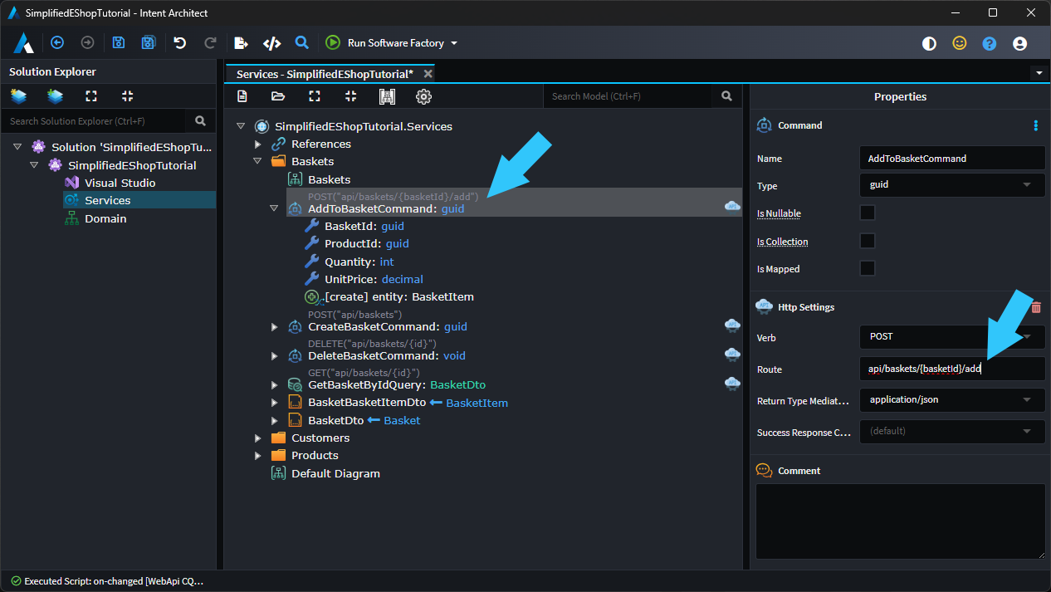Open the Verb dropdown showing POST
Image resolution: width=1051 pixels, height=592 pixels.
pyautogui.click(x=952, y=336)
